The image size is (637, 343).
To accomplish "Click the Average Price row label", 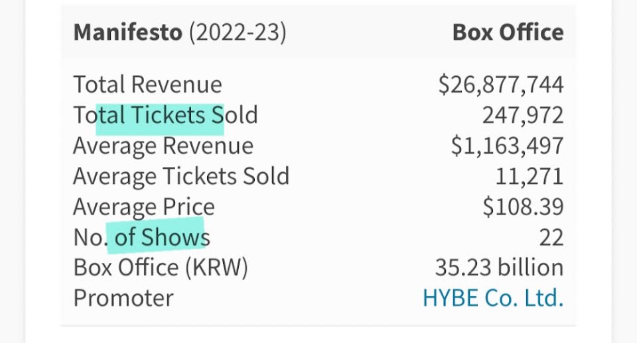I will coord(143,207).
